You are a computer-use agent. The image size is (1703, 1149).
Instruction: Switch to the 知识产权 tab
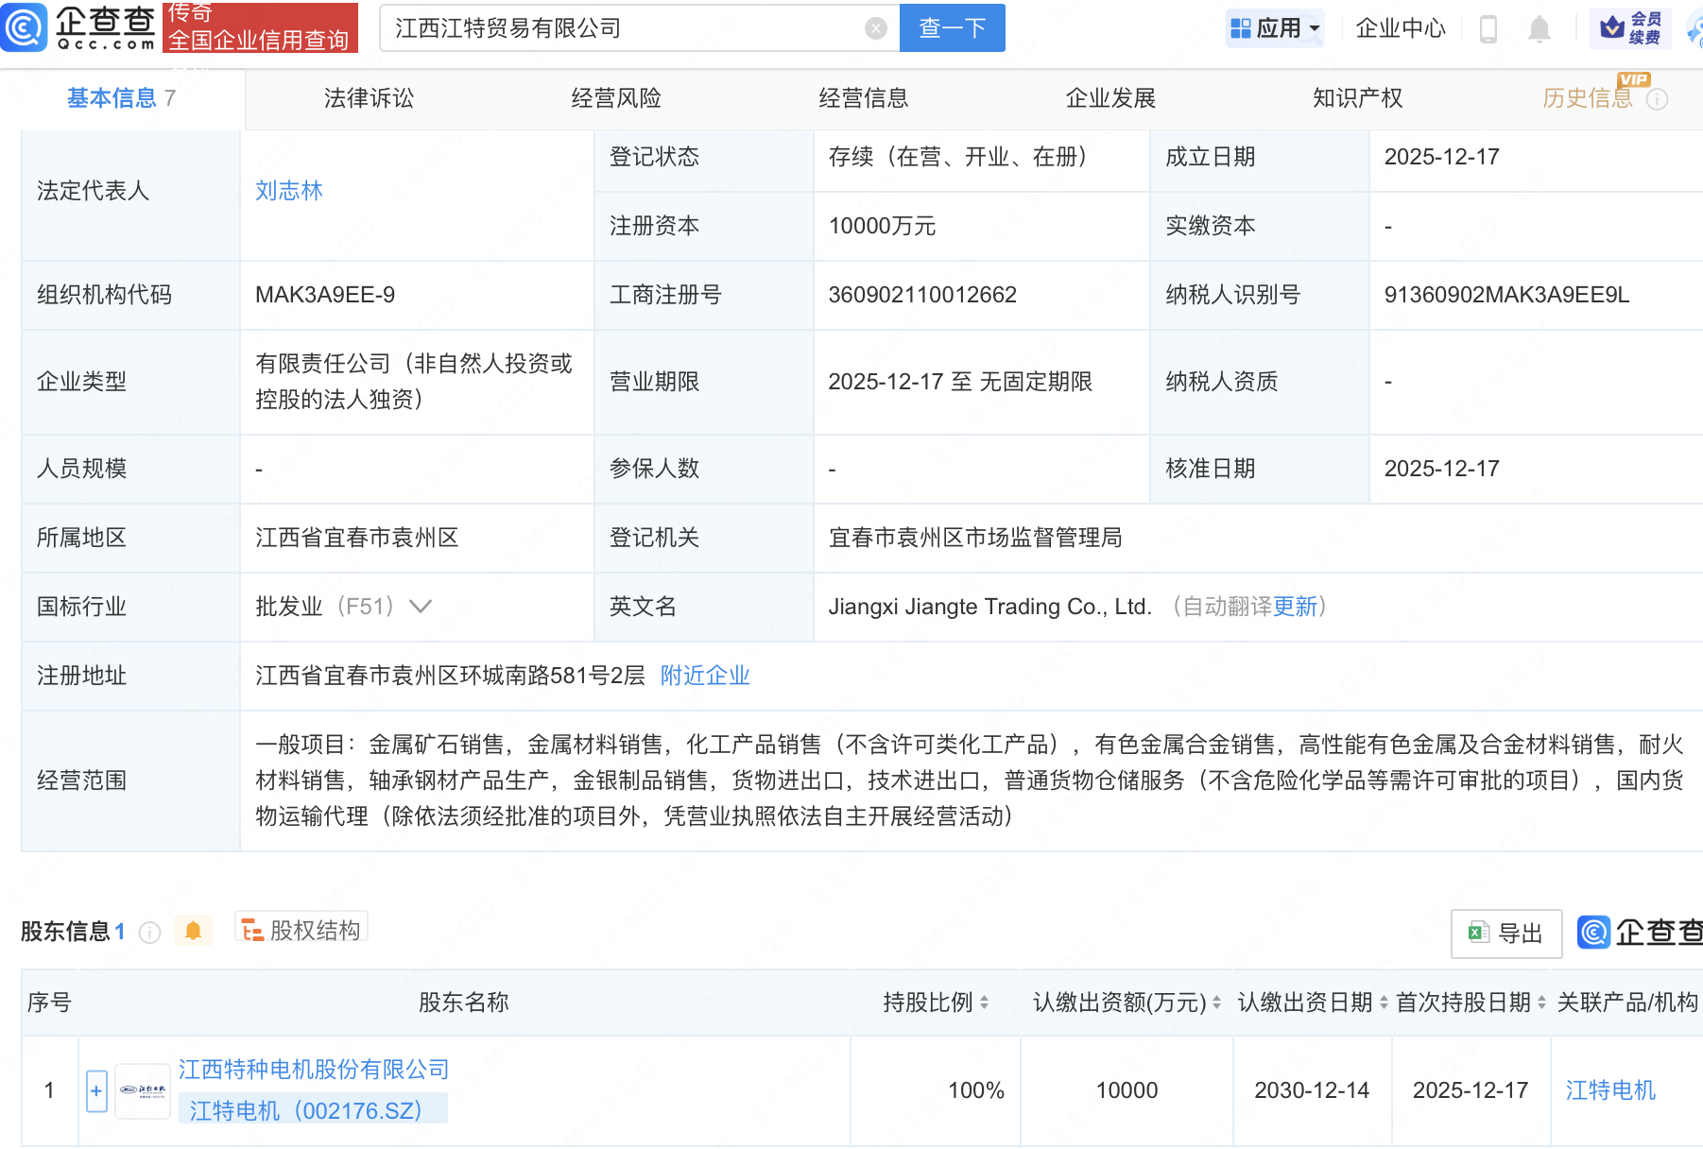[1356, 98]
